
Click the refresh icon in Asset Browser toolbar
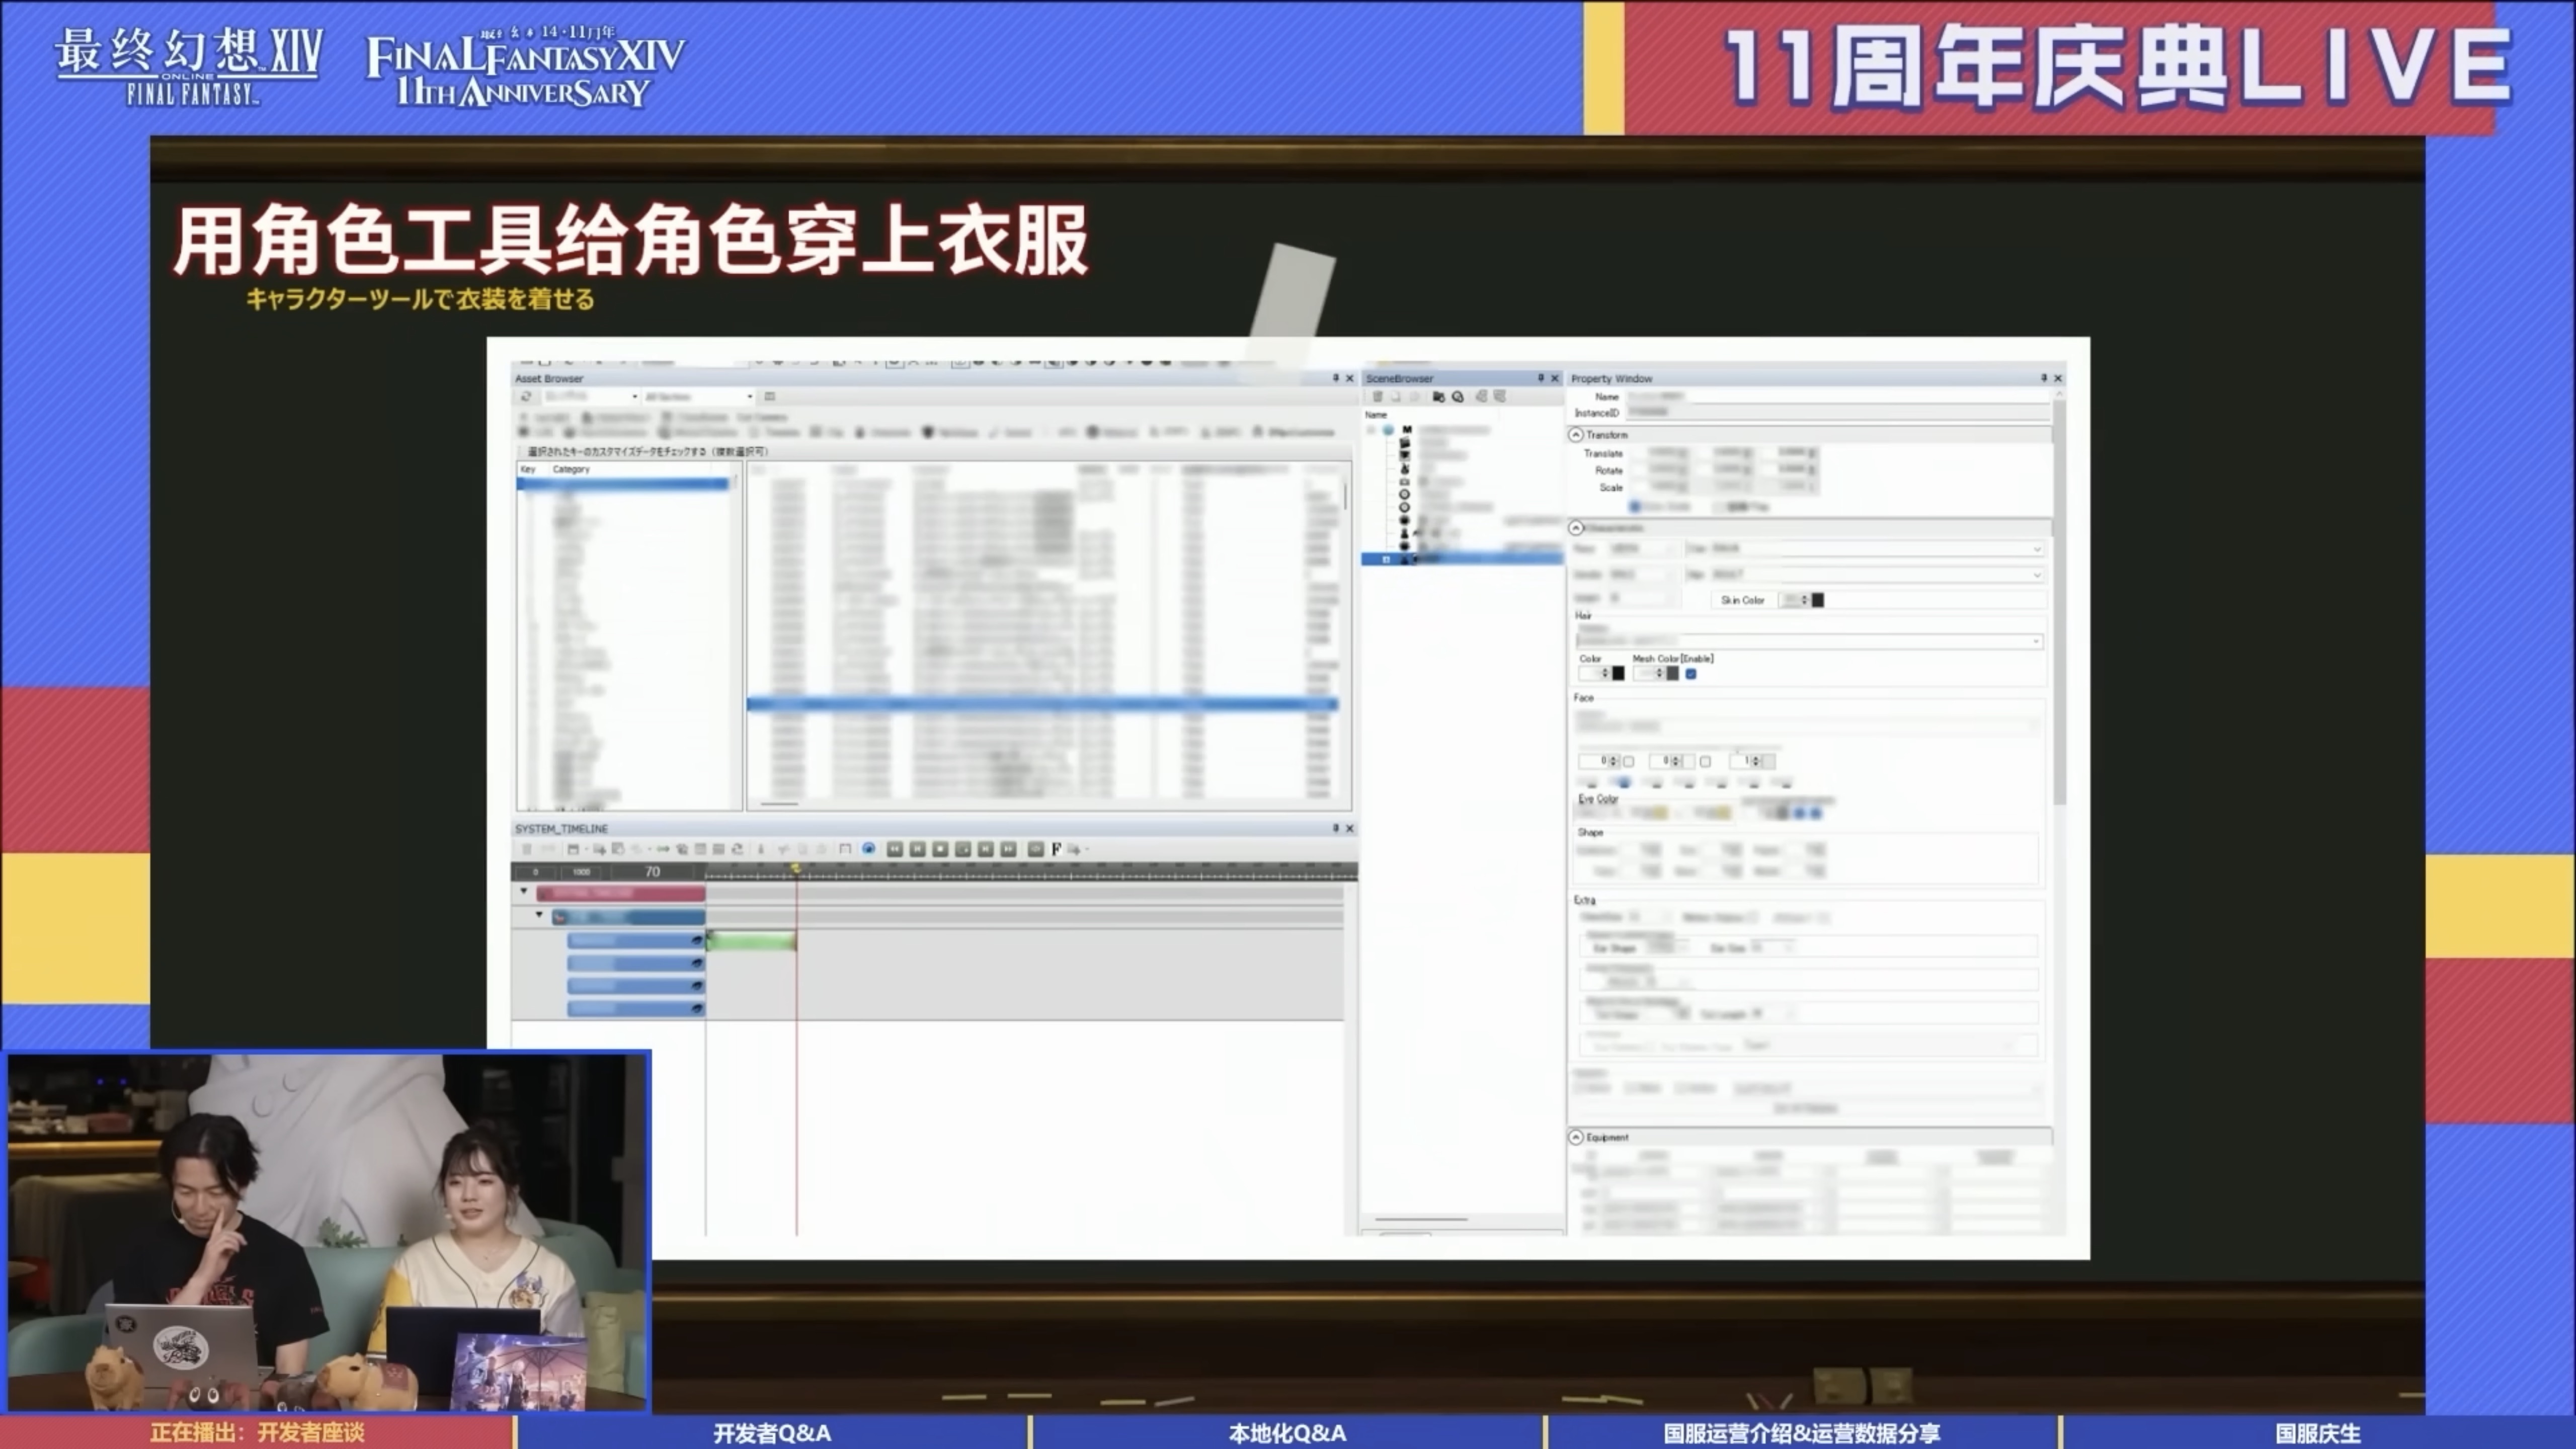click(526, 397)
